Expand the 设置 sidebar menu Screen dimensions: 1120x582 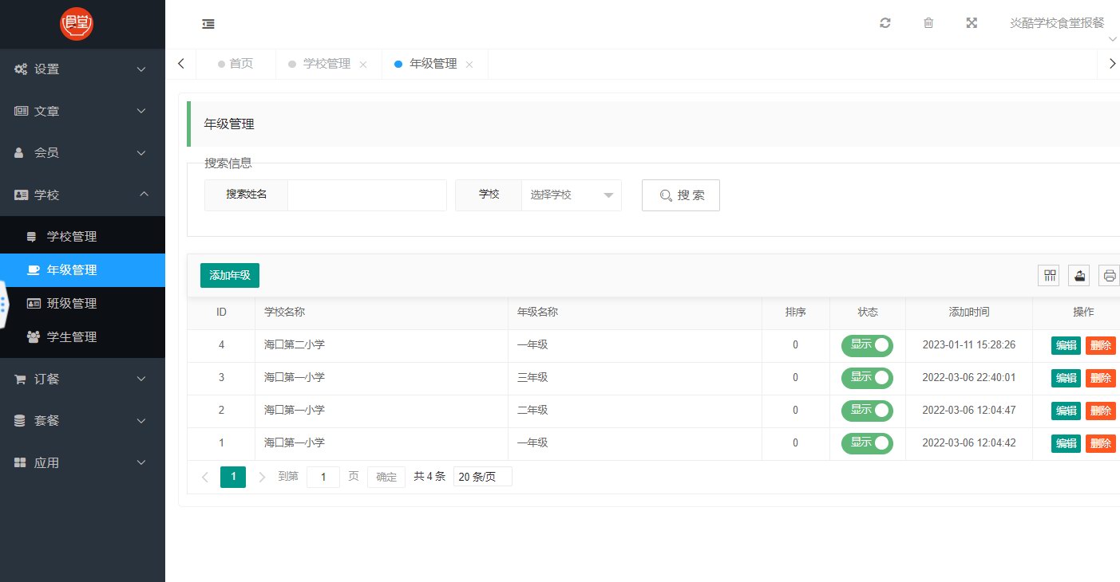coord(82,69)
